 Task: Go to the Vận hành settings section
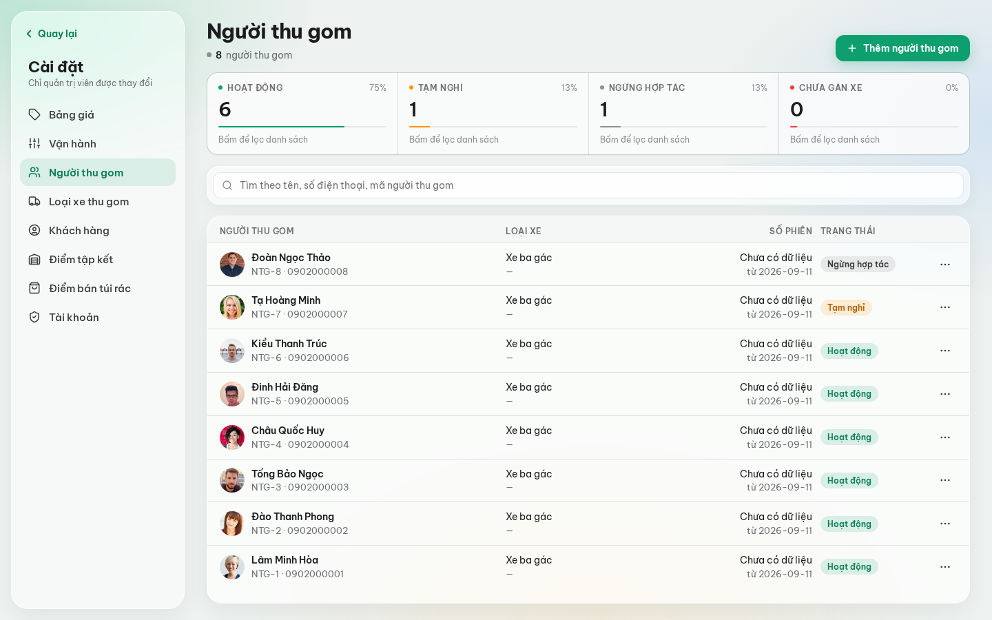click(x=98, y=143)
